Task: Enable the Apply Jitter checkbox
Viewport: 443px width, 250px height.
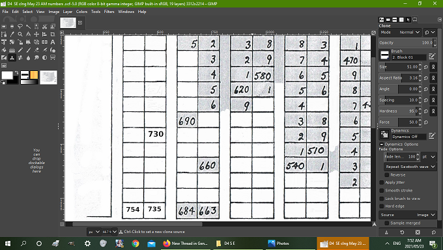Action: [382, 182]
